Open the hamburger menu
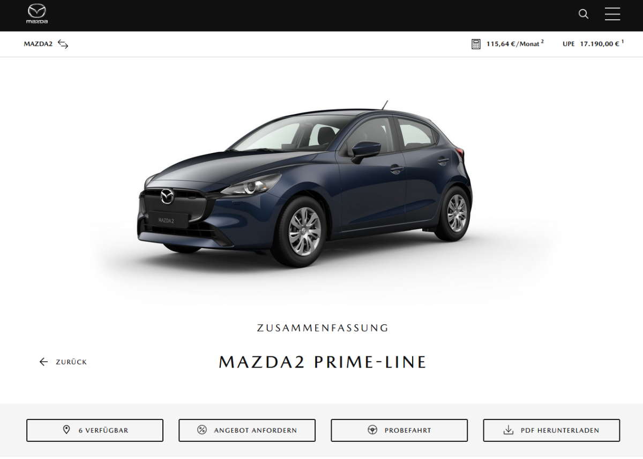This screenshot has height=459, width=643. pyautogui.click(x=612, y=14)
